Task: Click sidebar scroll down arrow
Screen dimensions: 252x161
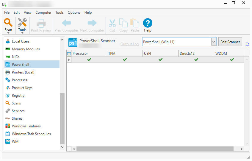Action: (x=62, y=147)
